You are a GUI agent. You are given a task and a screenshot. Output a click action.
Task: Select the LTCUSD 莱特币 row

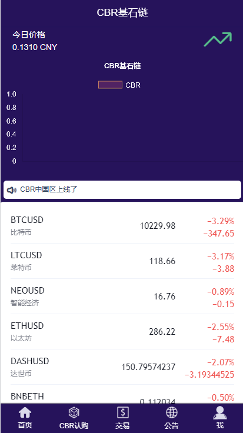point(122,261)
